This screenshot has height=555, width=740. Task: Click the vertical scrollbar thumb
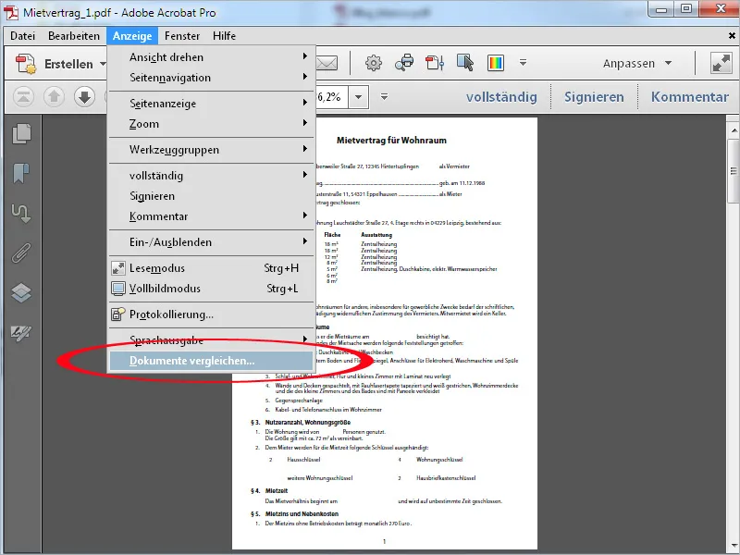click(734, 171)
